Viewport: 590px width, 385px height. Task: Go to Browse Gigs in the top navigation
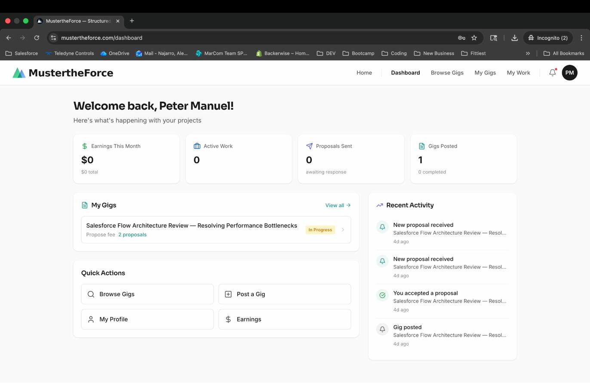[x=447, y=73]
